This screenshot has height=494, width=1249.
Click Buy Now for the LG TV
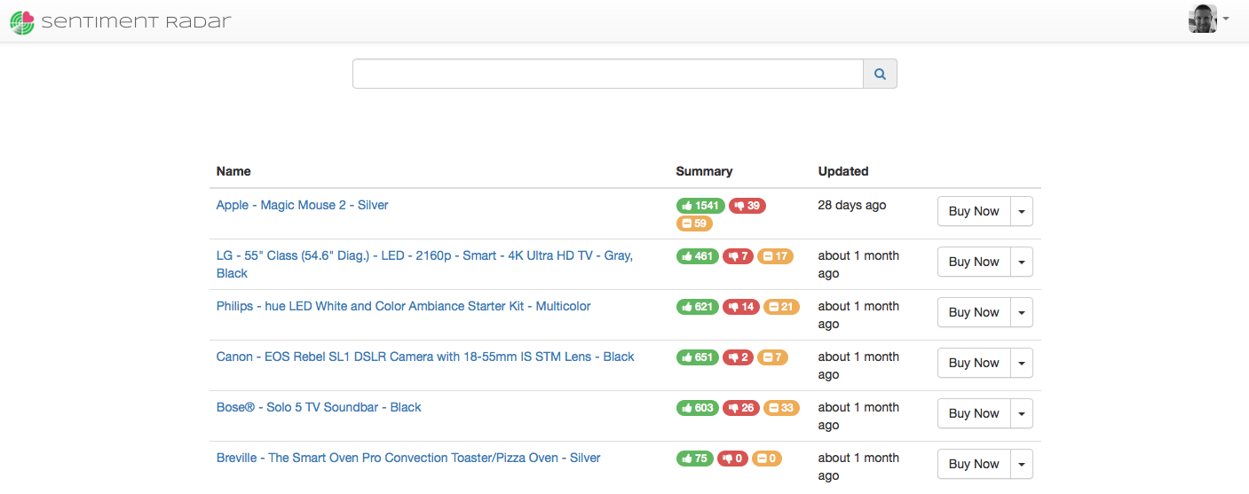[974, 262]
